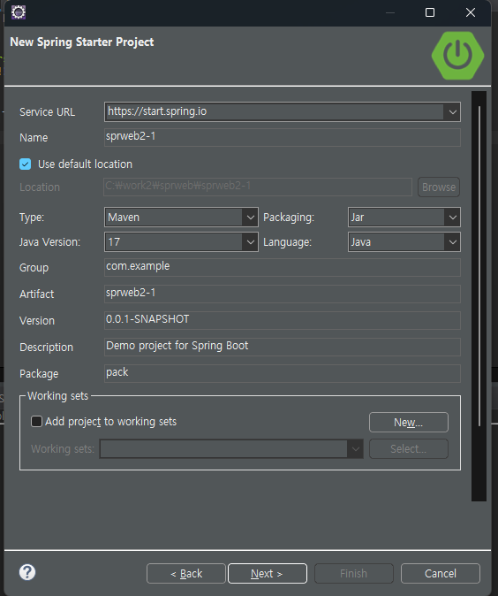
Task: Open the help question mark icon
Action: 27,572
